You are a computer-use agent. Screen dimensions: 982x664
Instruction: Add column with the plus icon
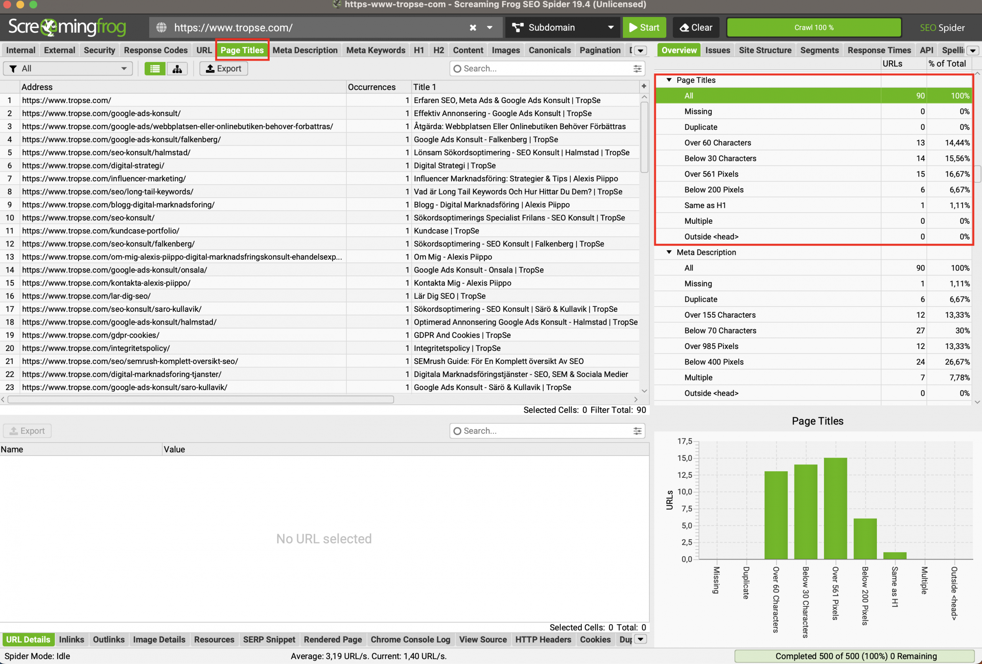click(644, 86)
